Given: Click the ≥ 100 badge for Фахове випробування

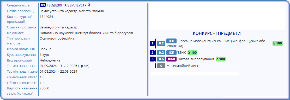Looking at the screenshot, I should click(x=221, y=59).
